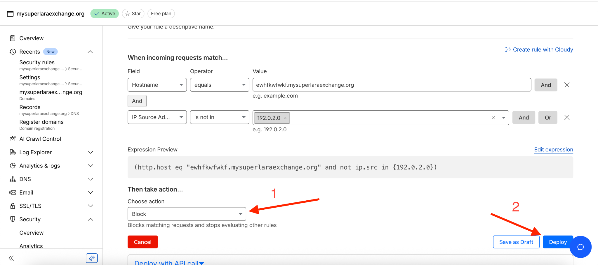Image resolution: width=598 pixels, height=265 pixels.
Task: Click the Star button for this domain
Action: pos(133,14)
